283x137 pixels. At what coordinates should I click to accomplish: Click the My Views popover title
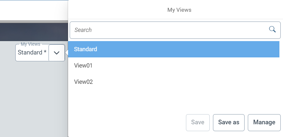tap(179, 10)
